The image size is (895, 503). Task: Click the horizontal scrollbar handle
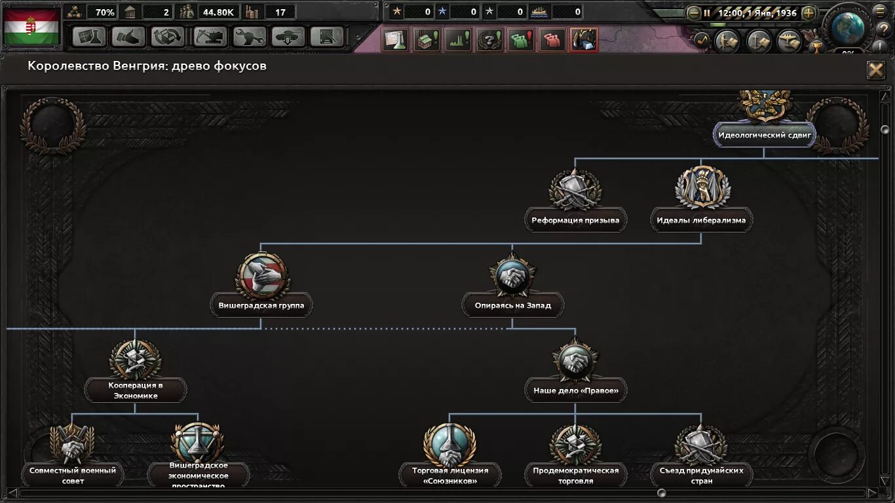[x=662, y=493]
